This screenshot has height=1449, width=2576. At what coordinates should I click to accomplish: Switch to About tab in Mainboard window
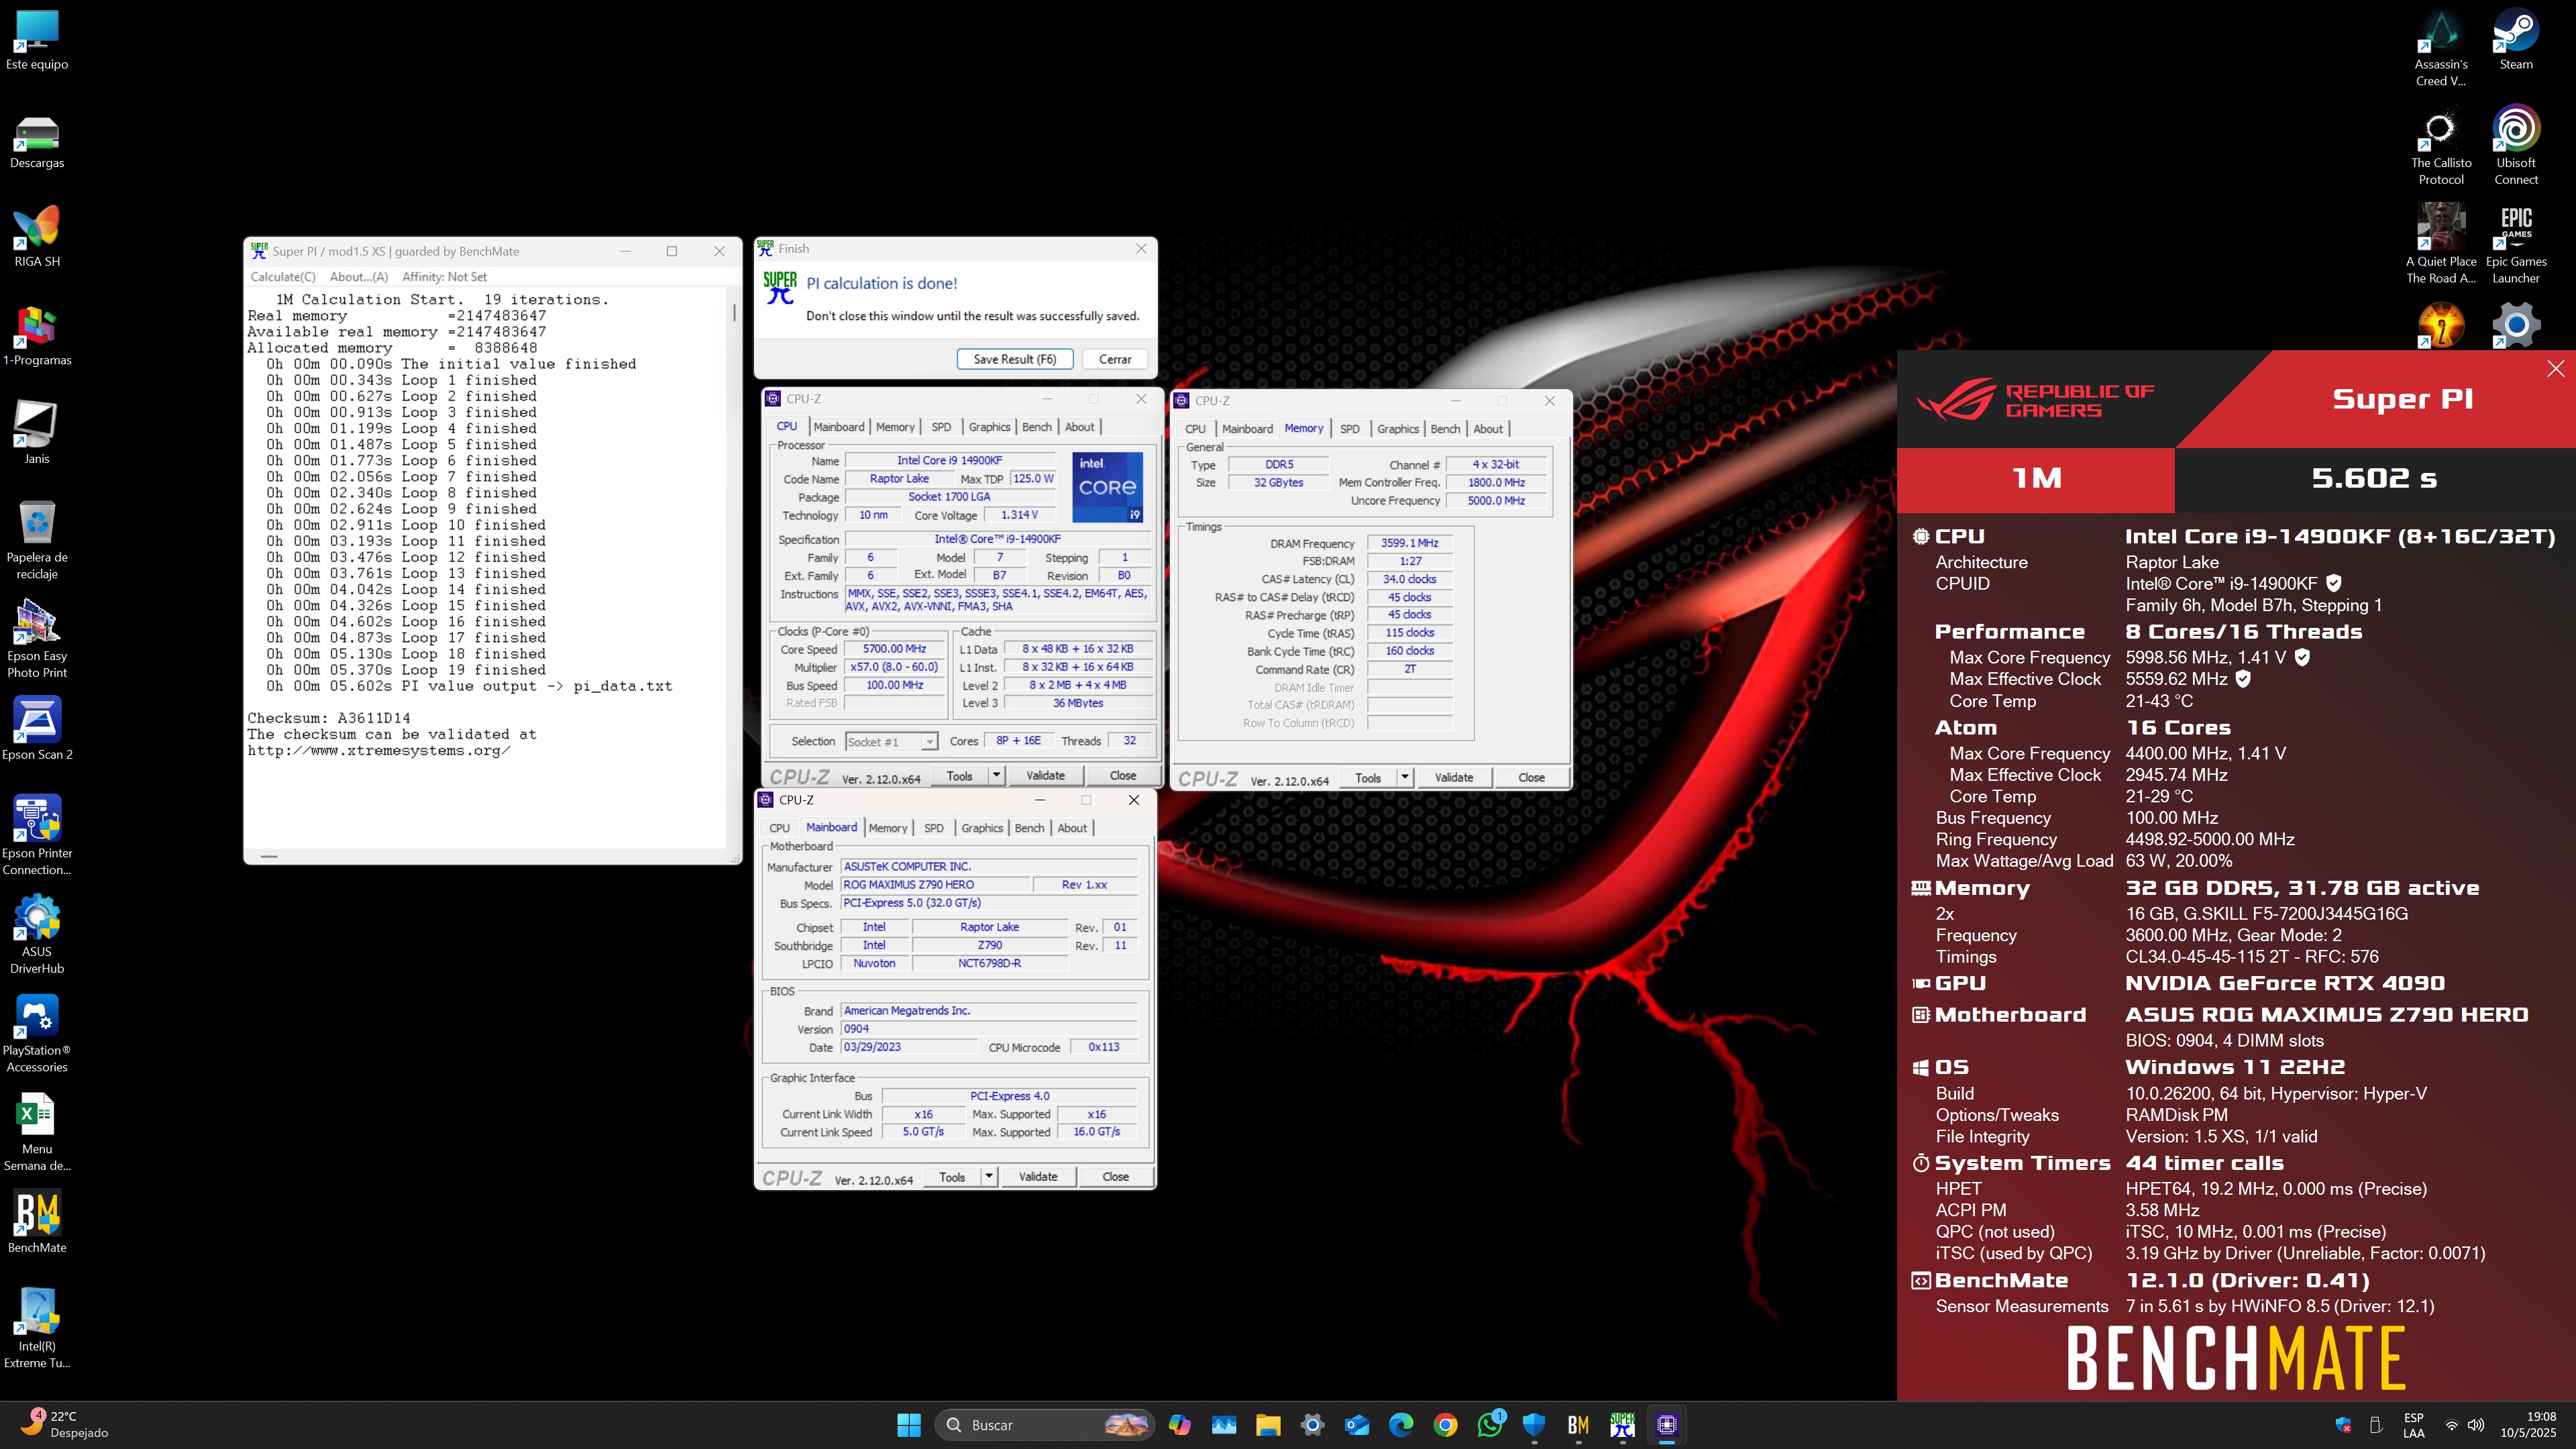(x=1072, y=828)
